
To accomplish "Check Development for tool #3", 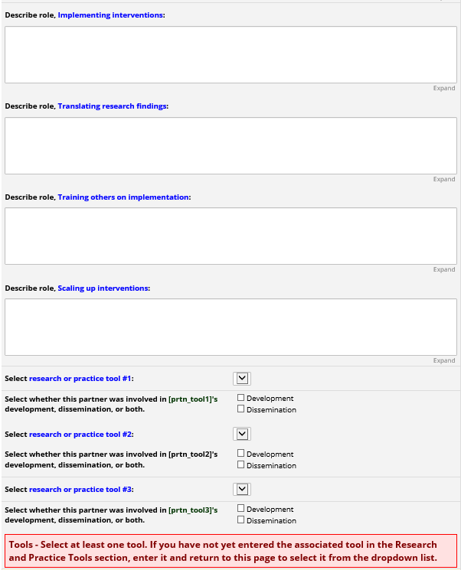I will click(x=241, y=509).
